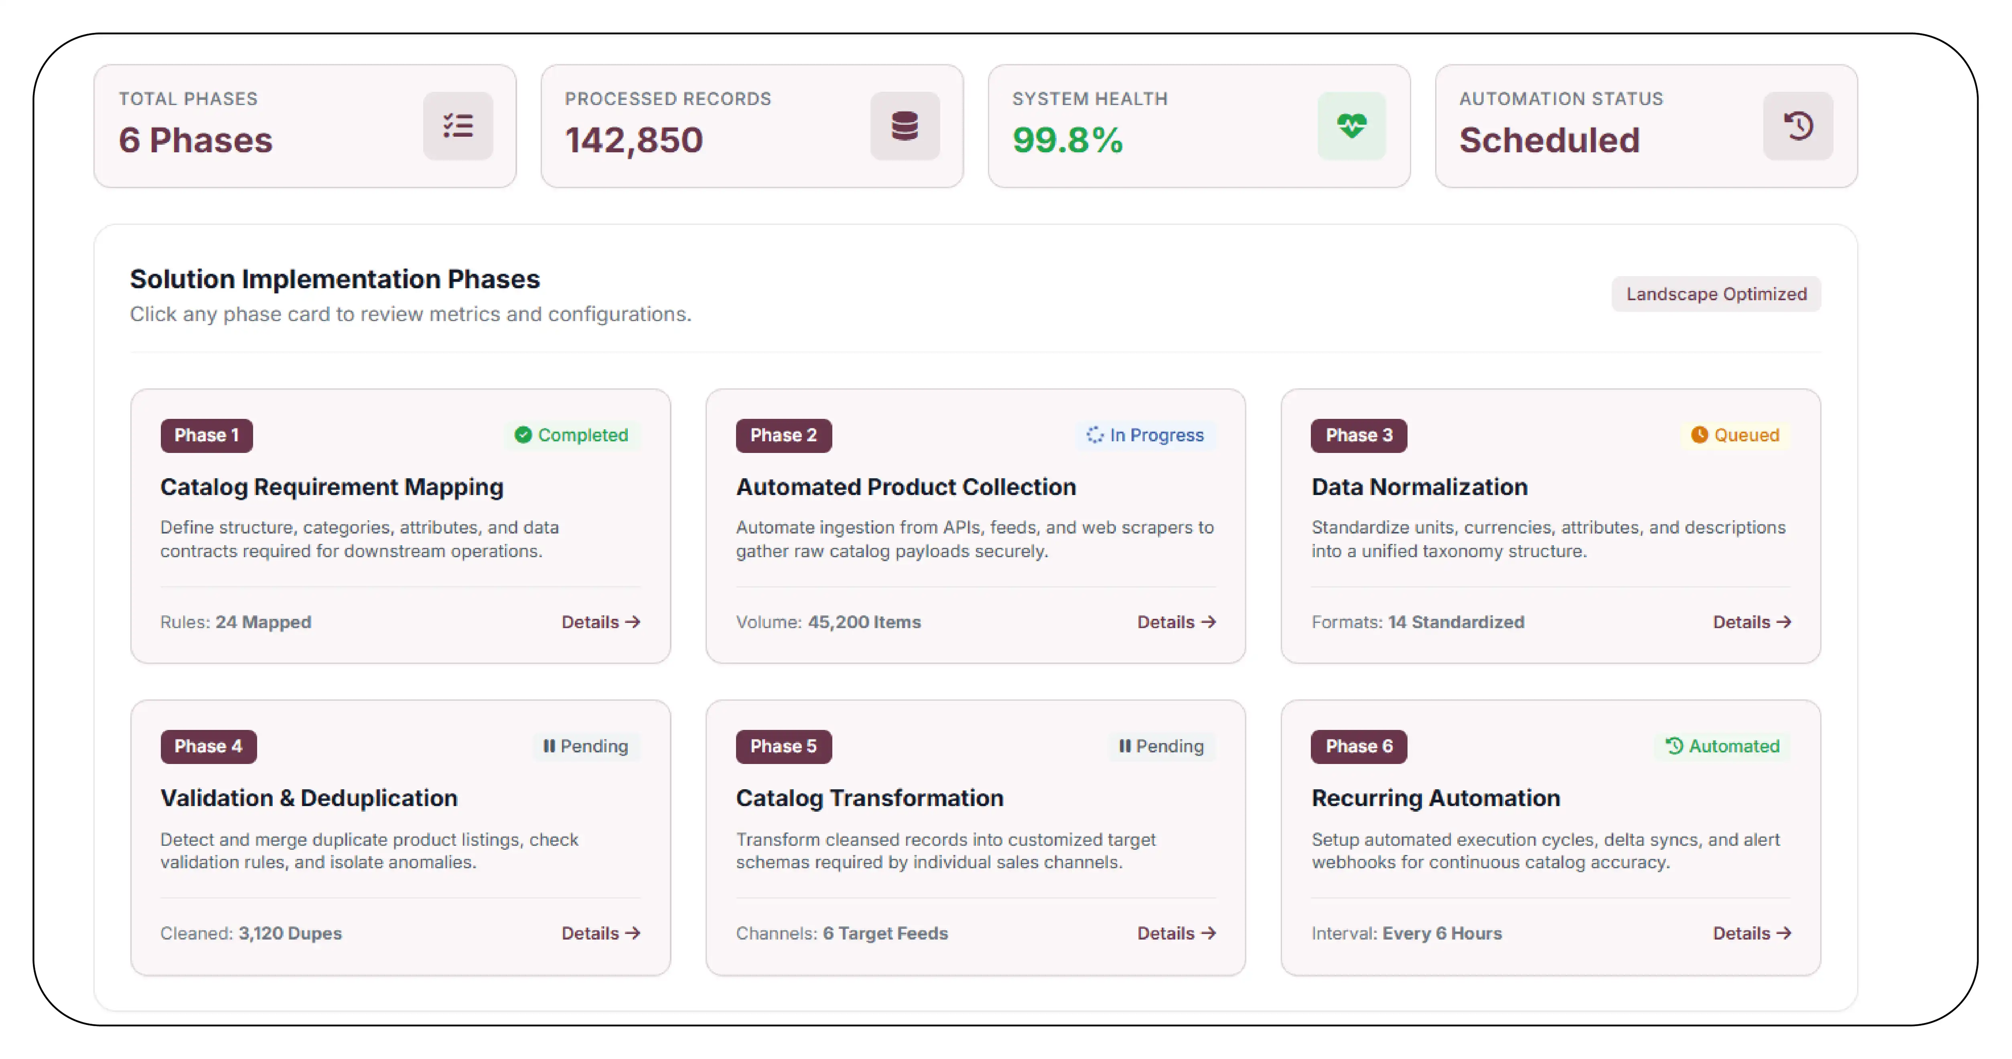Open Details for Data Normalization
Image resolution: width=2012 pixels, height=1059 pixels.
pyautogui.click(x=1752, y=622)
